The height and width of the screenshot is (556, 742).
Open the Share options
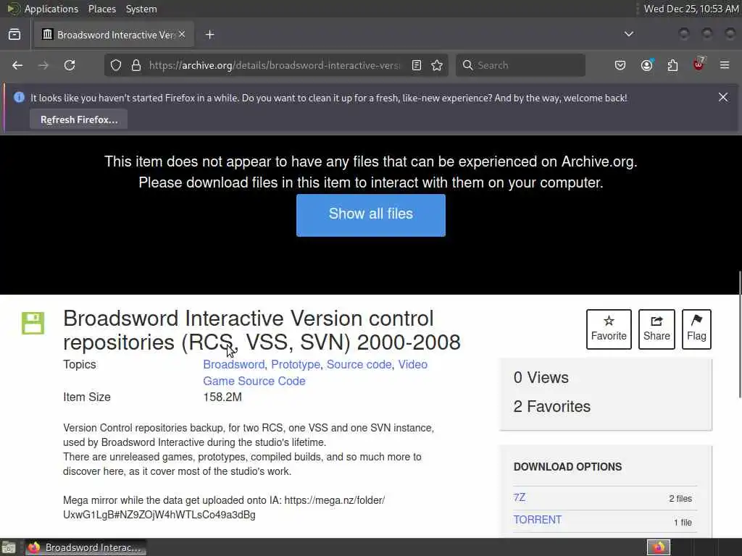coord(656,329)
